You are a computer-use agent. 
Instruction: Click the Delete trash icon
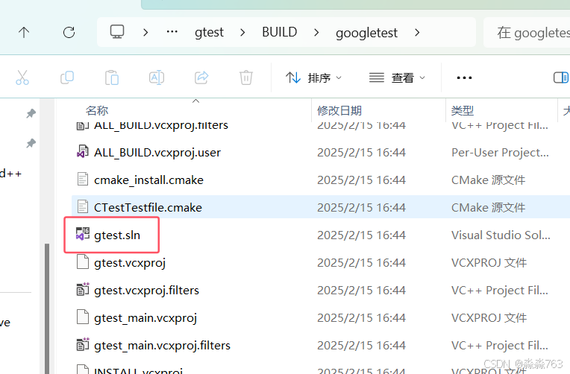click(246, 77)
